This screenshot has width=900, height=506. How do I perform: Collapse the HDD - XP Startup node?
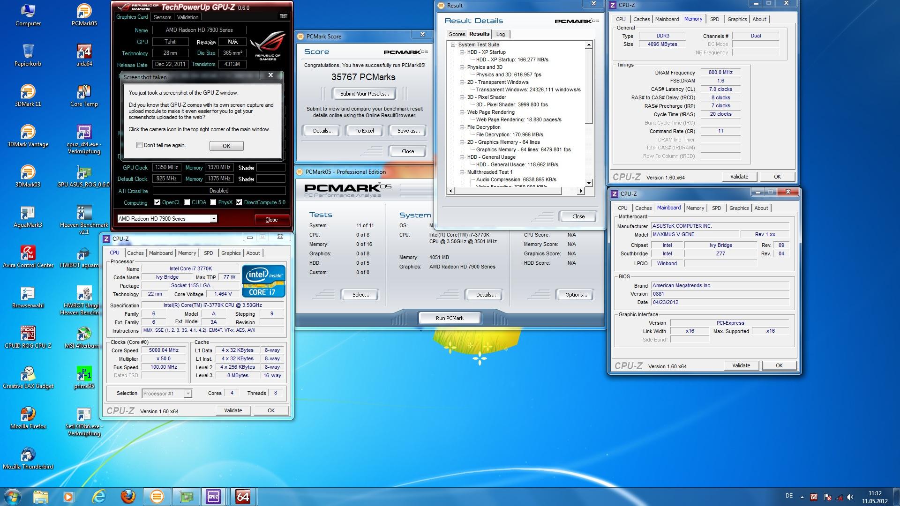pyautogui.click(x=462, y=52)
